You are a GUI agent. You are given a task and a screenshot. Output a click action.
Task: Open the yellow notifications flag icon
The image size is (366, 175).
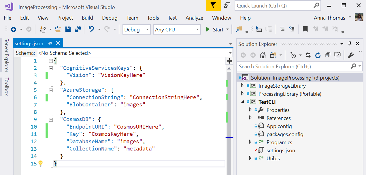tap(213, 5)
